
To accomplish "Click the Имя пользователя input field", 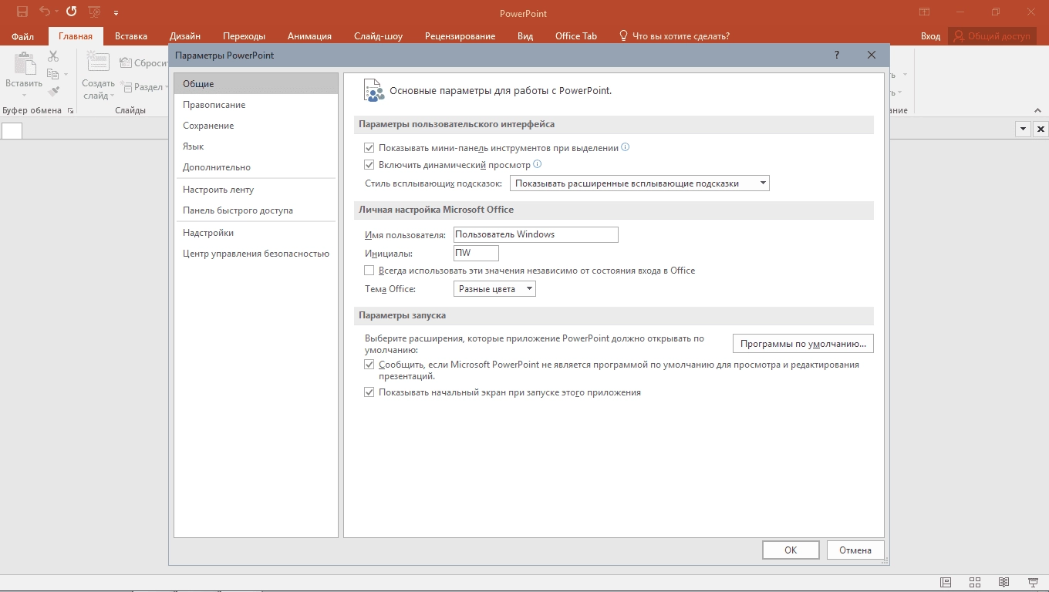I will [536, 234].
